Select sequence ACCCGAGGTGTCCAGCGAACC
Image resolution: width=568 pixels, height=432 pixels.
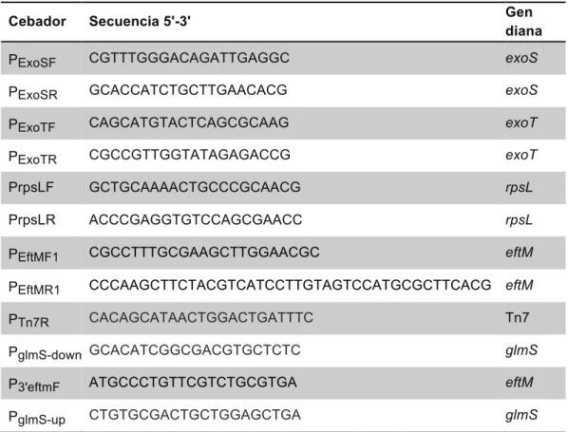click(x=196, y=220)
